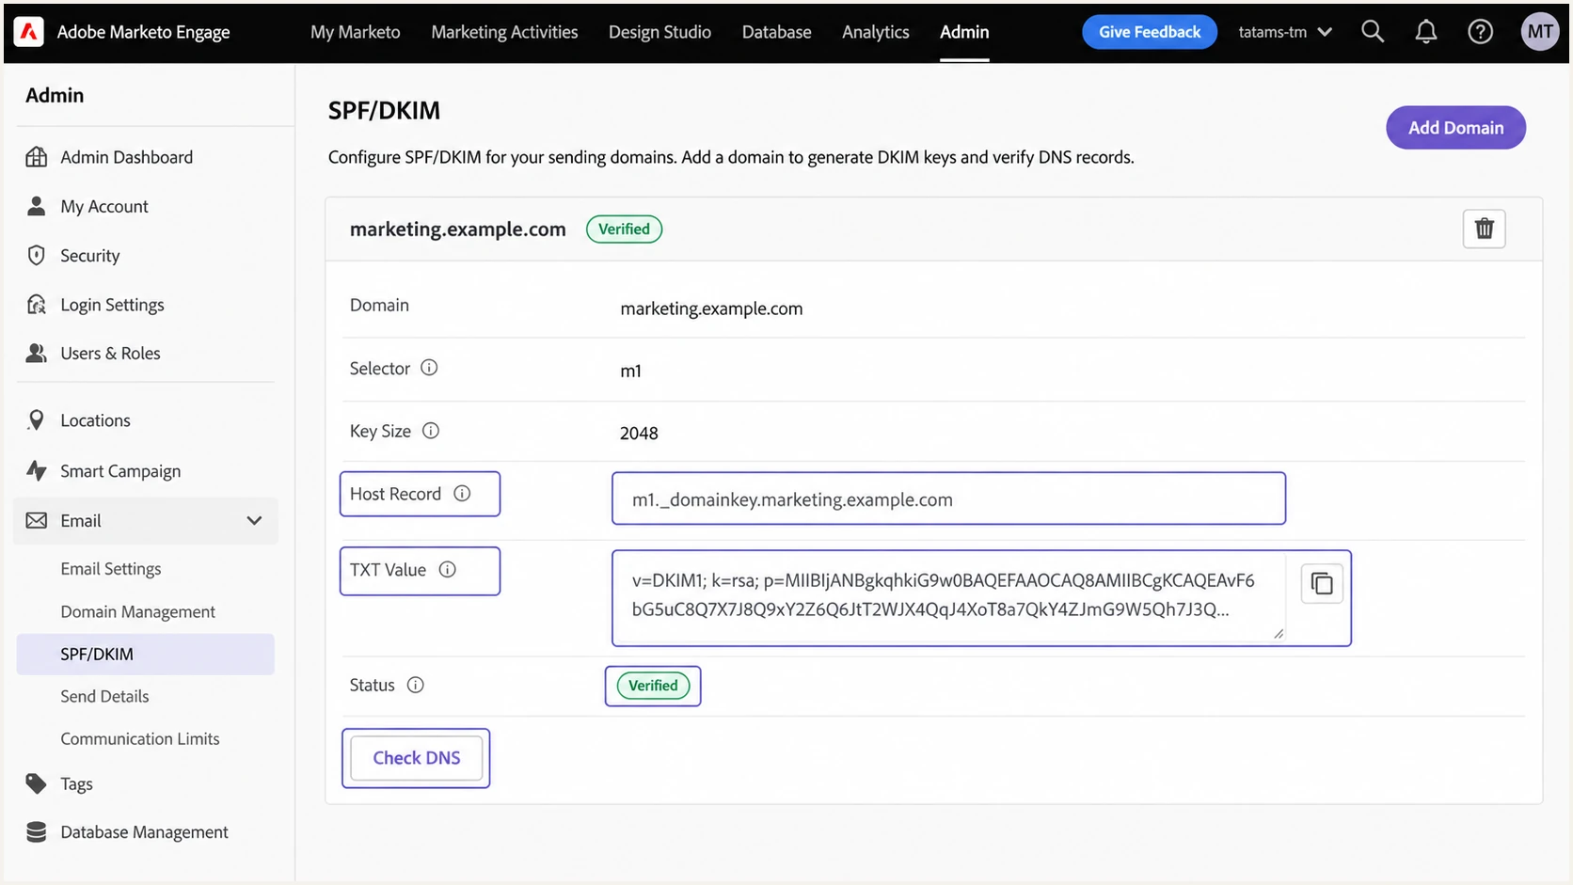Click the Verified badge beside domain title
Viewport: 1573px width, 885px height.
click(x=624, y=229)
